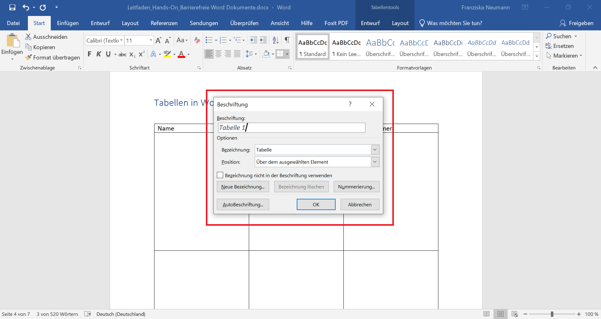Open the Bezeichnung dropdown list

(375, 150)
